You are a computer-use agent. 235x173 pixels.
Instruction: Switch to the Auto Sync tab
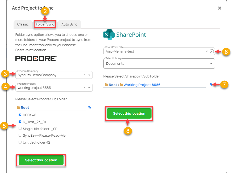point(69,24)
